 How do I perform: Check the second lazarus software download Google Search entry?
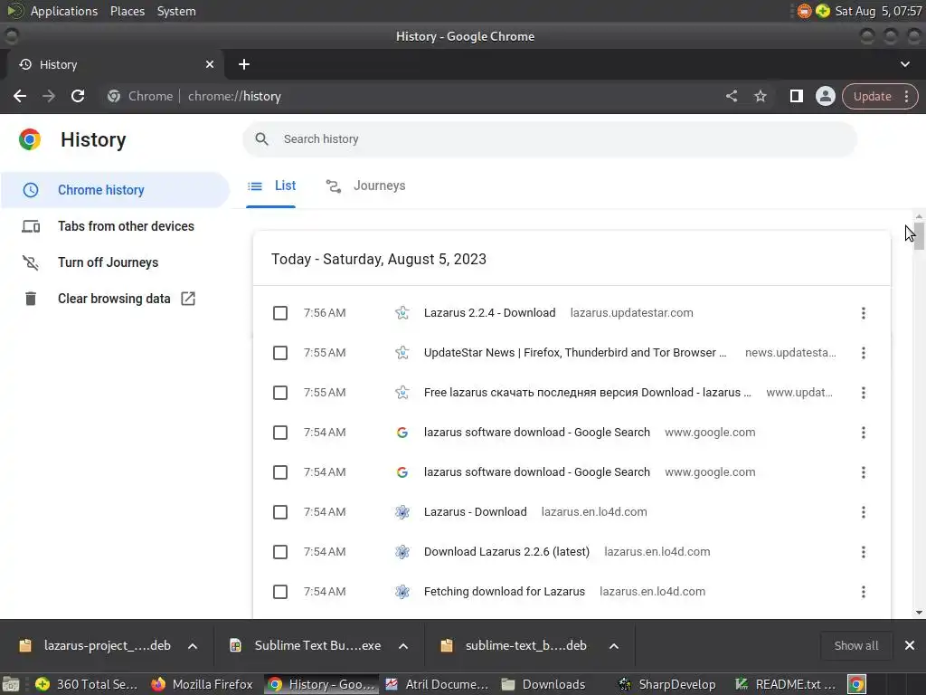[280, 472]
